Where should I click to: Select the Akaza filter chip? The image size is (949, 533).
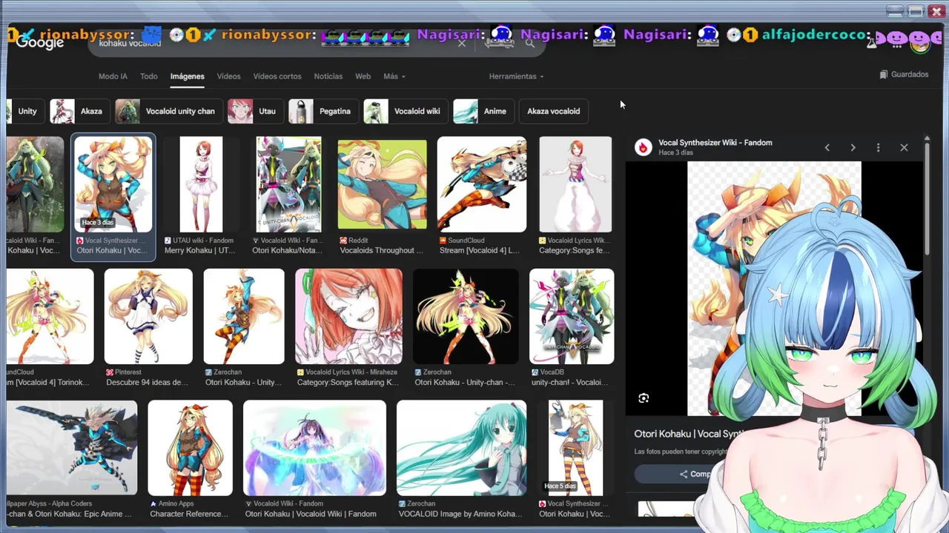[x=79, y=111]
